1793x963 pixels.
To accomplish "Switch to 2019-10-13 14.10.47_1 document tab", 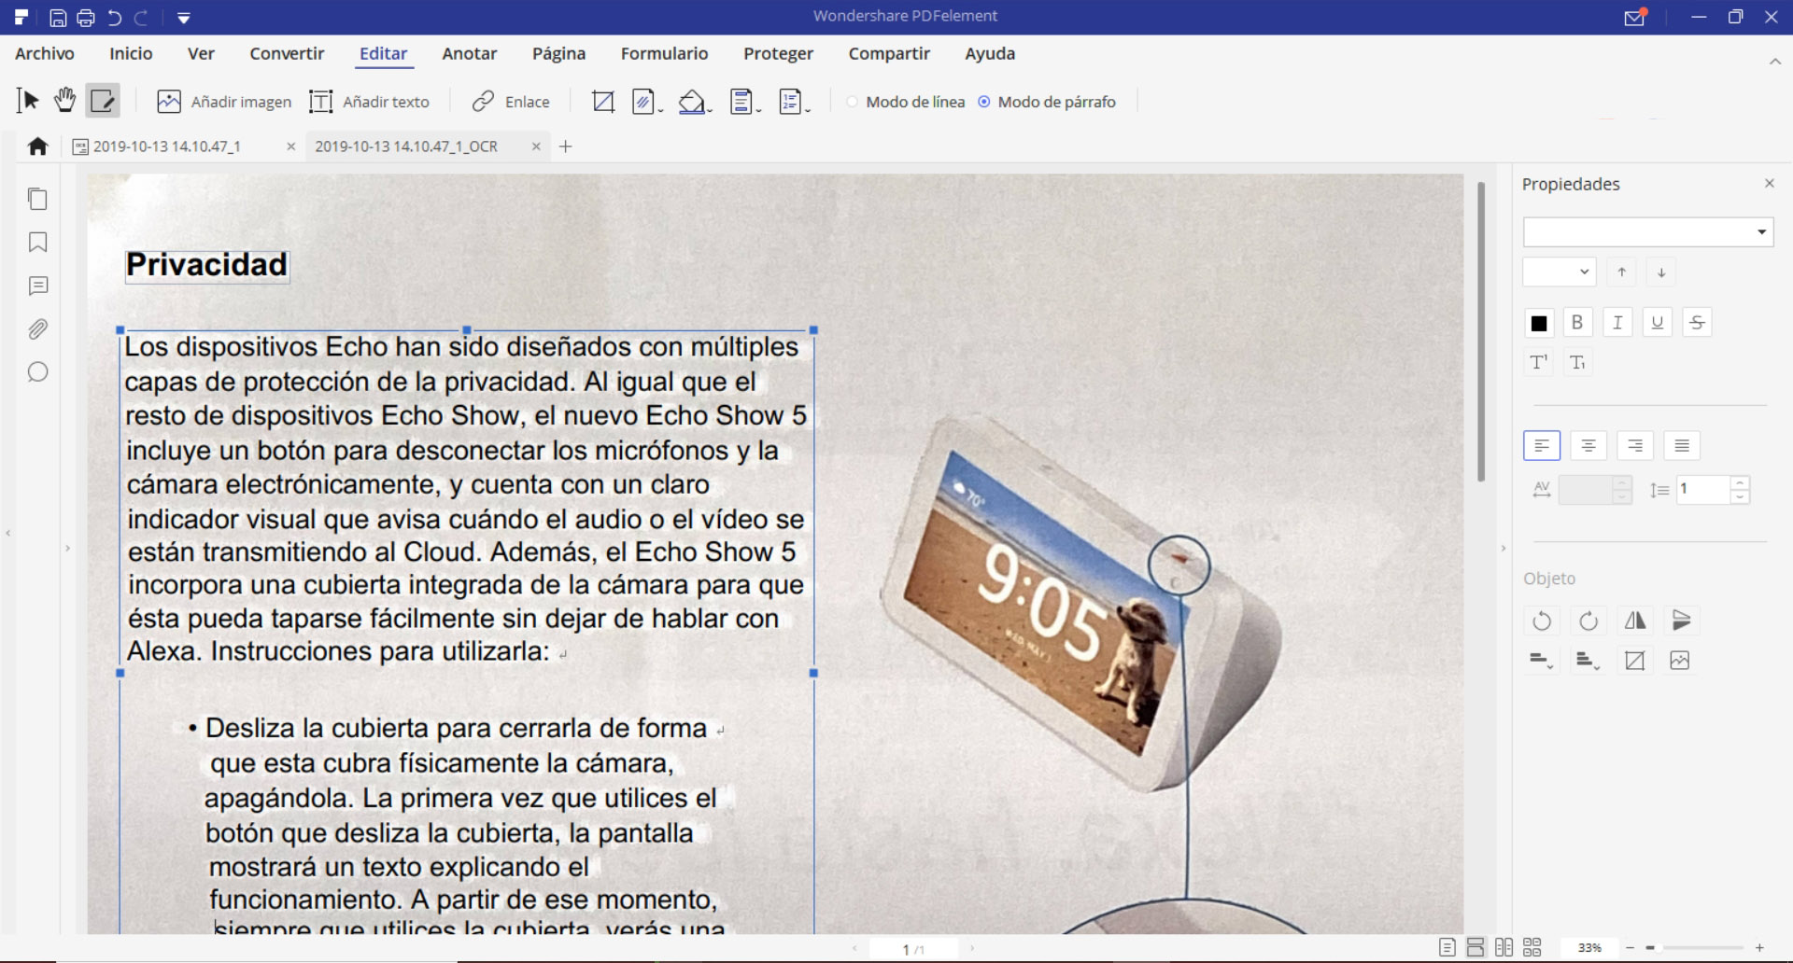I will coord(168,147).
